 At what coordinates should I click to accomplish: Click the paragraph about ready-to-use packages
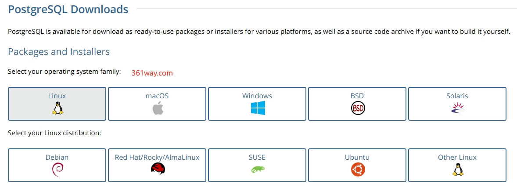point(259,32)
